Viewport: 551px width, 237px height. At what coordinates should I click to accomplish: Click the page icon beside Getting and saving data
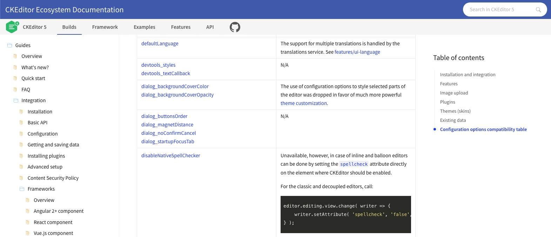tap(21, 145)
